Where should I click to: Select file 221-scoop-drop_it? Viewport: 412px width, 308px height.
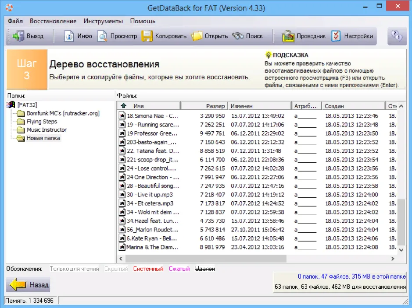152,160
